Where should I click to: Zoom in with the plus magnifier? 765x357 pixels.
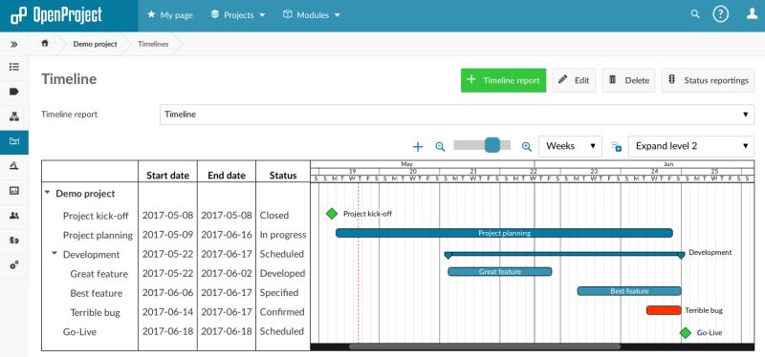coord(527,147)
